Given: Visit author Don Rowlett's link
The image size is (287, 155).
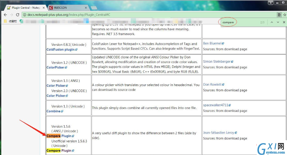Looking at the screenshot, I should (x=212, y=85).
